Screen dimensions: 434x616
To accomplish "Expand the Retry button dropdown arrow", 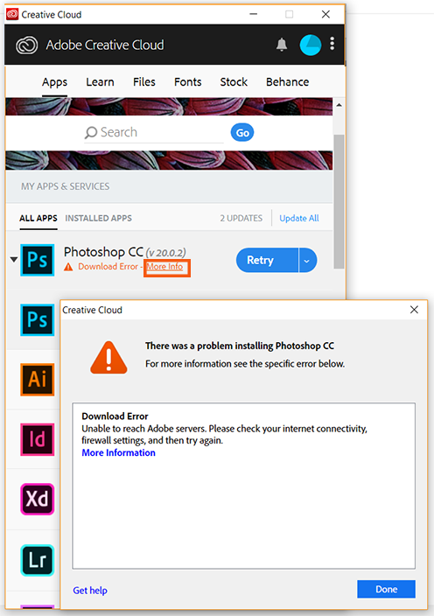I will point(307,260).
